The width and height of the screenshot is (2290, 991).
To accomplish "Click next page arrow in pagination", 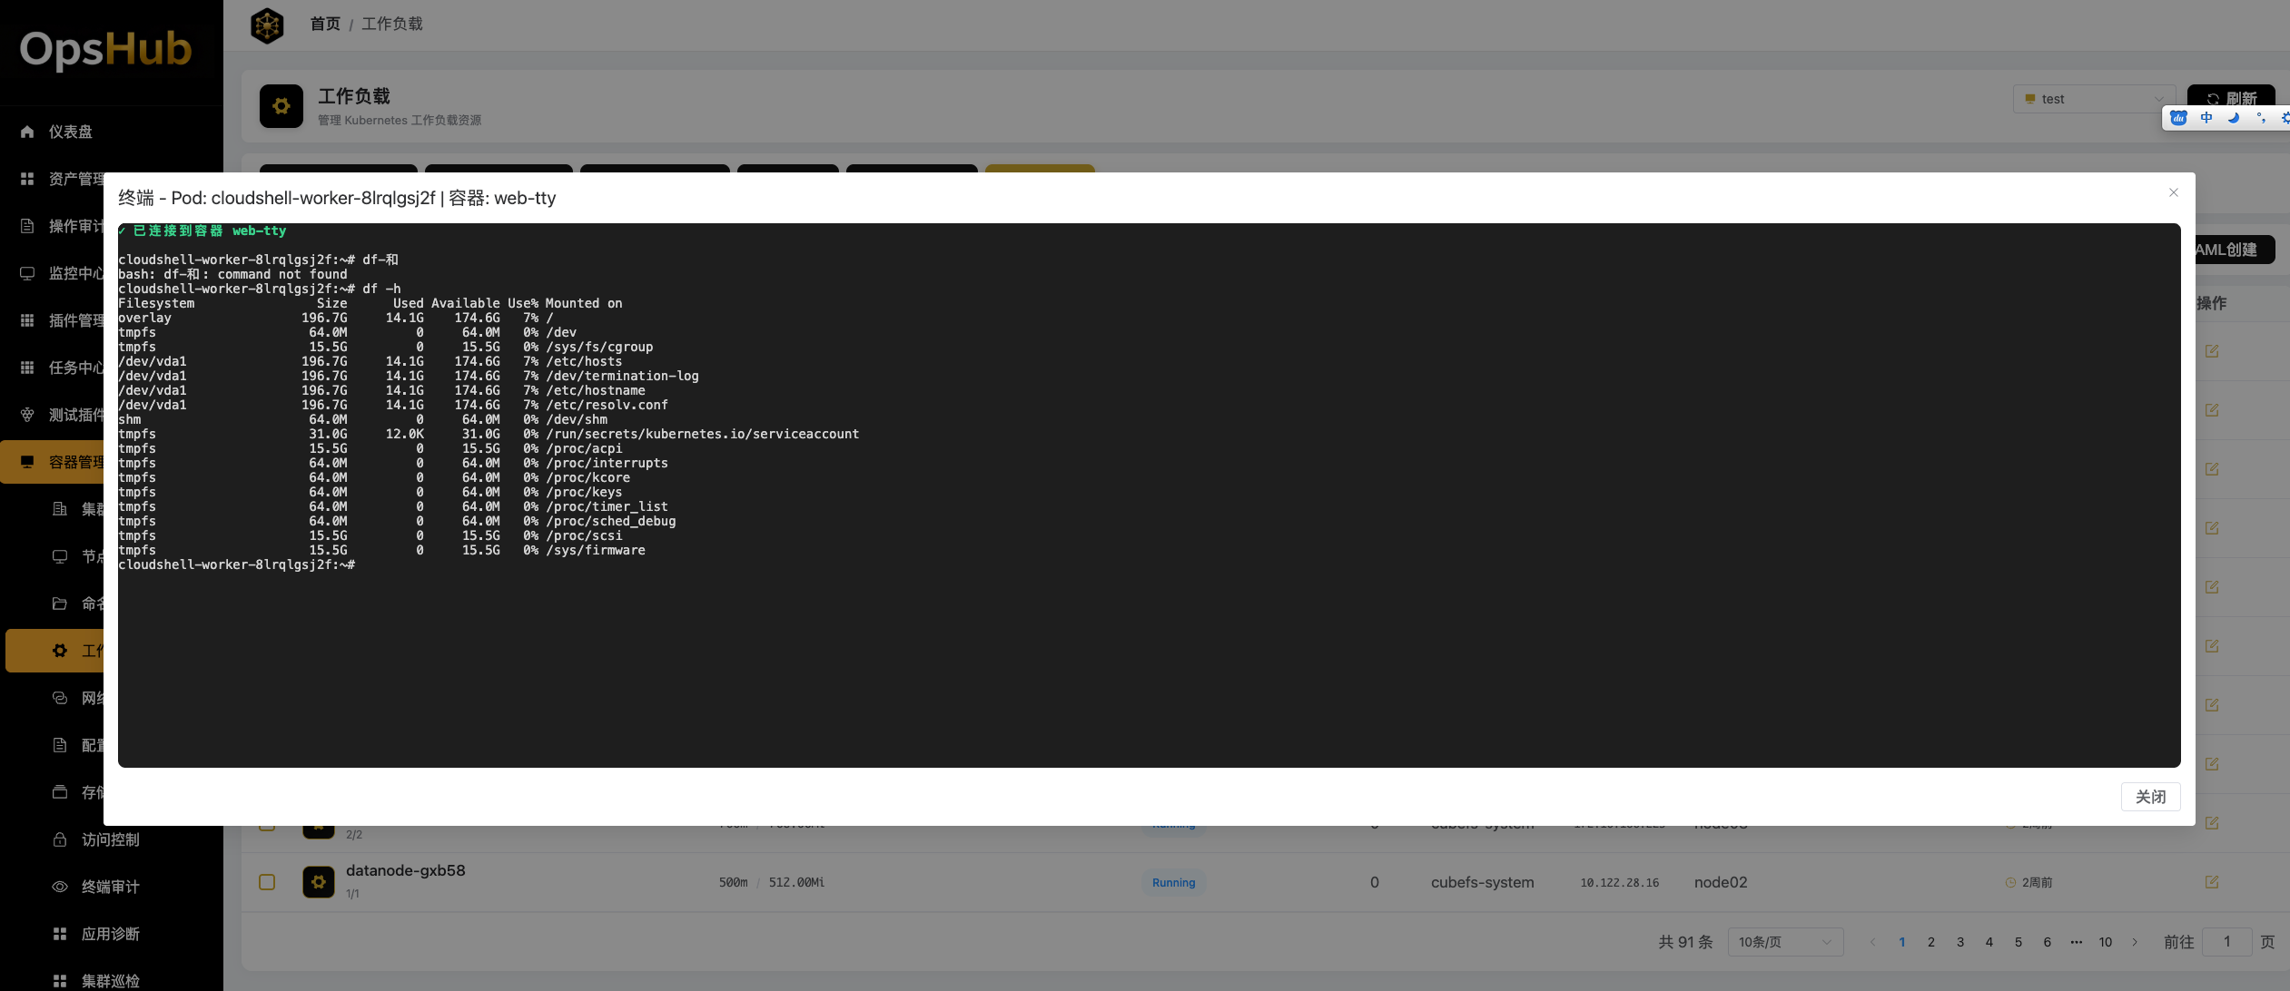I will (x=2135, y=942).
